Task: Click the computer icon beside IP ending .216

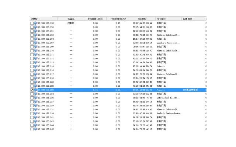Action: pyautogui.click(x=36, y=70)
